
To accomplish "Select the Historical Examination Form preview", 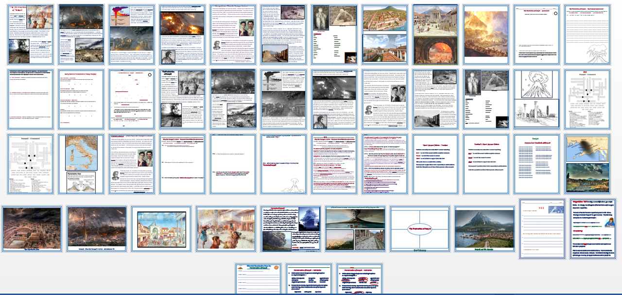I will (x=258, y=278).
